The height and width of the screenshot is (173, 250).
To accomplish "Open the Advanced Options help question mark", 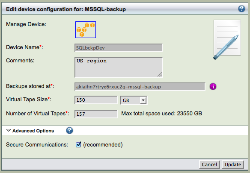I will click(69, 131).
